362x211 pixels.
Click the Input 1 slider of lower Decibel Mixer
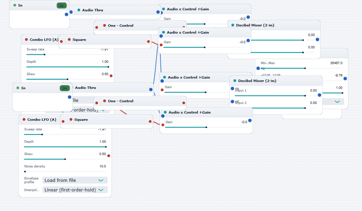click(x=276, y=95)
